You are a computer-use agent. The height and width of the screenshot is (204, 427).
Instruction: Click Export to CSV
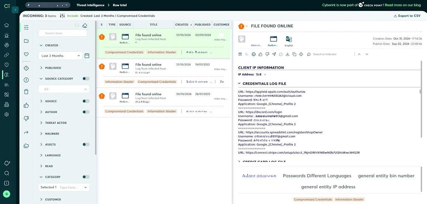click(x=407, y=16)
